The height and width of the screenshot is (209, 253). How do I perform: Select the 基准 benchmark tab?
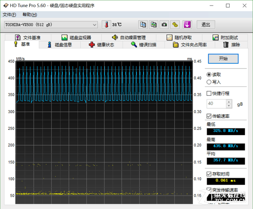22,44
